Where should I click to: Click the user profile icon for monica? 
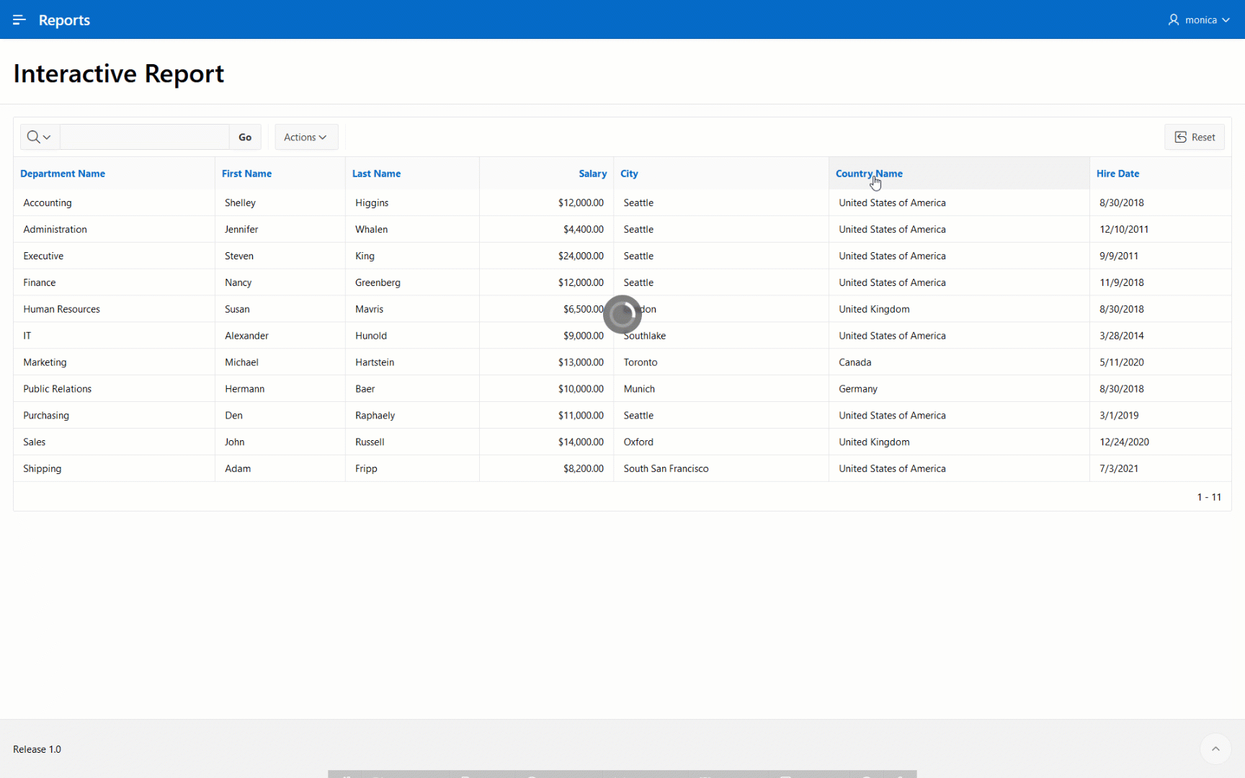click(x=1174, y=19)
